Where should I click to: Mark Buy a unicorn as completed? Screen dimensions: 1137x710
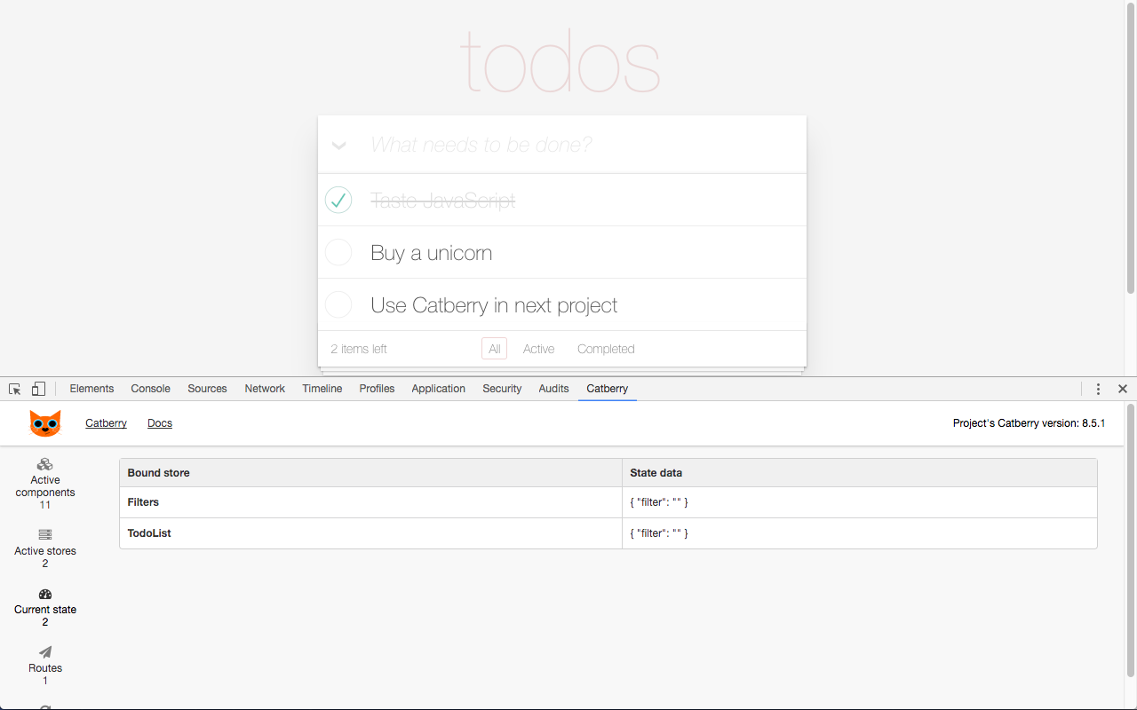click(338, 252)
